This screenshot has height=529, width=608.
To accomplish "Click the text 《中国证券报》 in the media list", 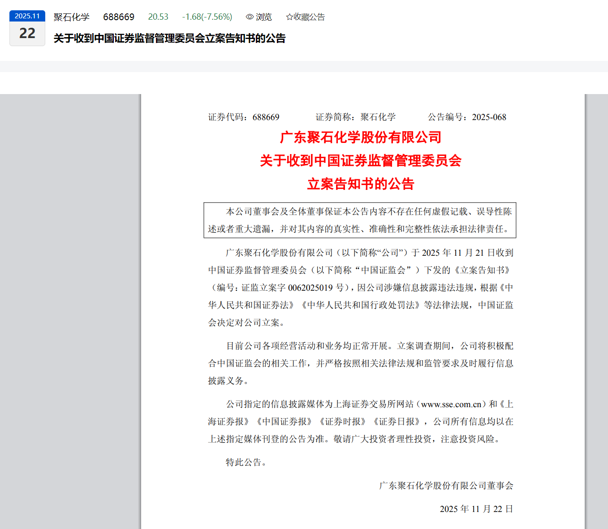I will pyautogui.click(x=284, y=421).
